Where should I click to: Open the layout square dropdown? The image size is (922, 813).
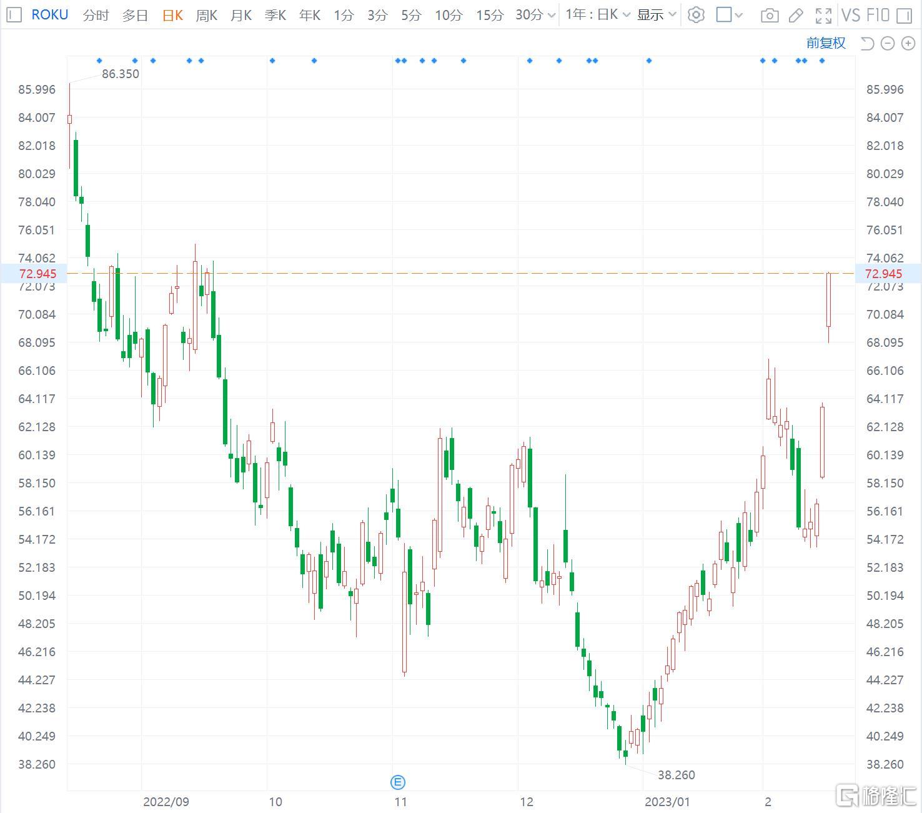click(729, 15)
